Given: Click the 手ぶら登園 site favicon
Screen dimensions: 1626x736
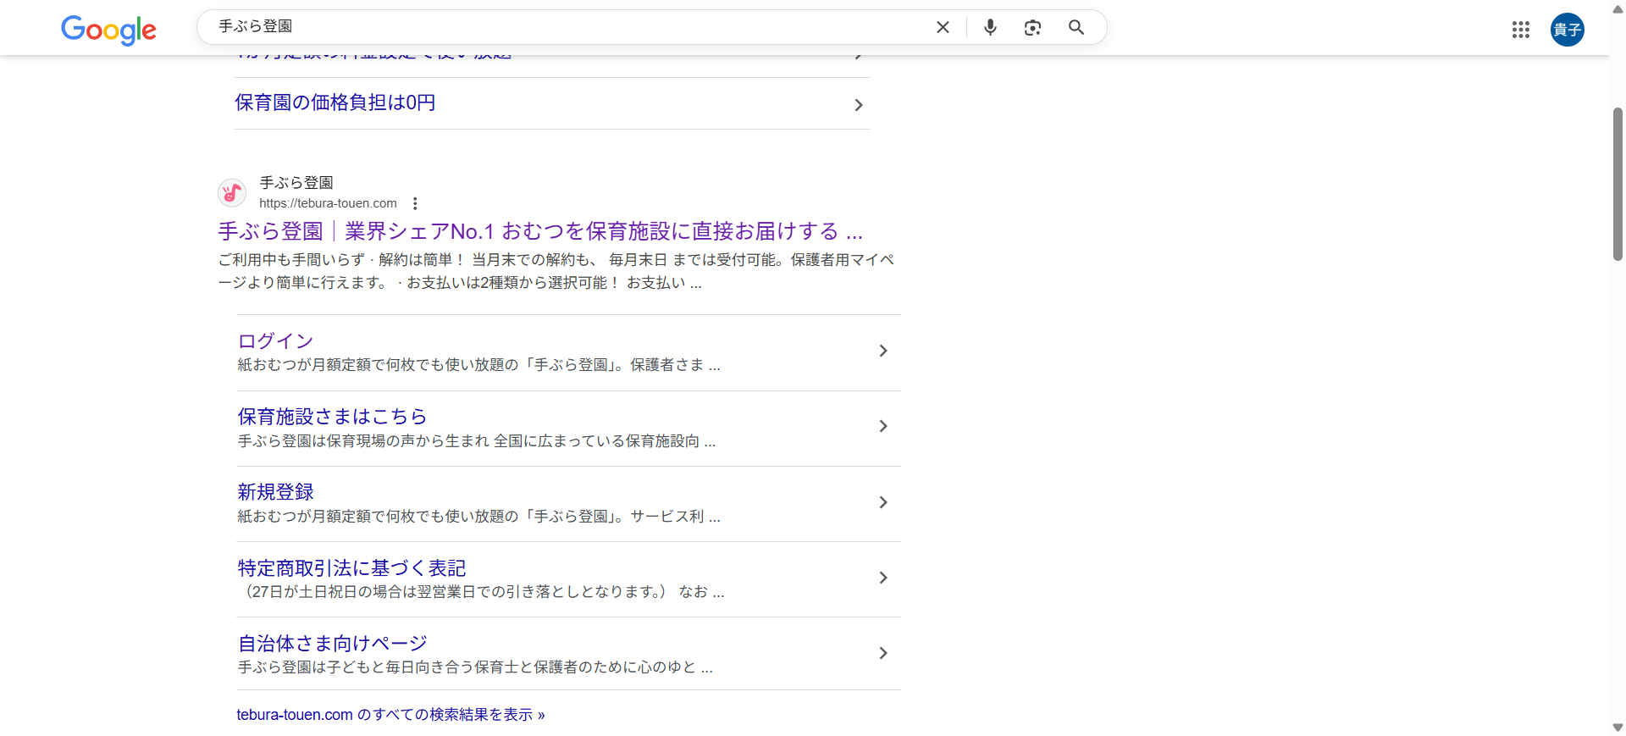Looking at the screenshot, I should pyautogui.click(x=232, y=192).
